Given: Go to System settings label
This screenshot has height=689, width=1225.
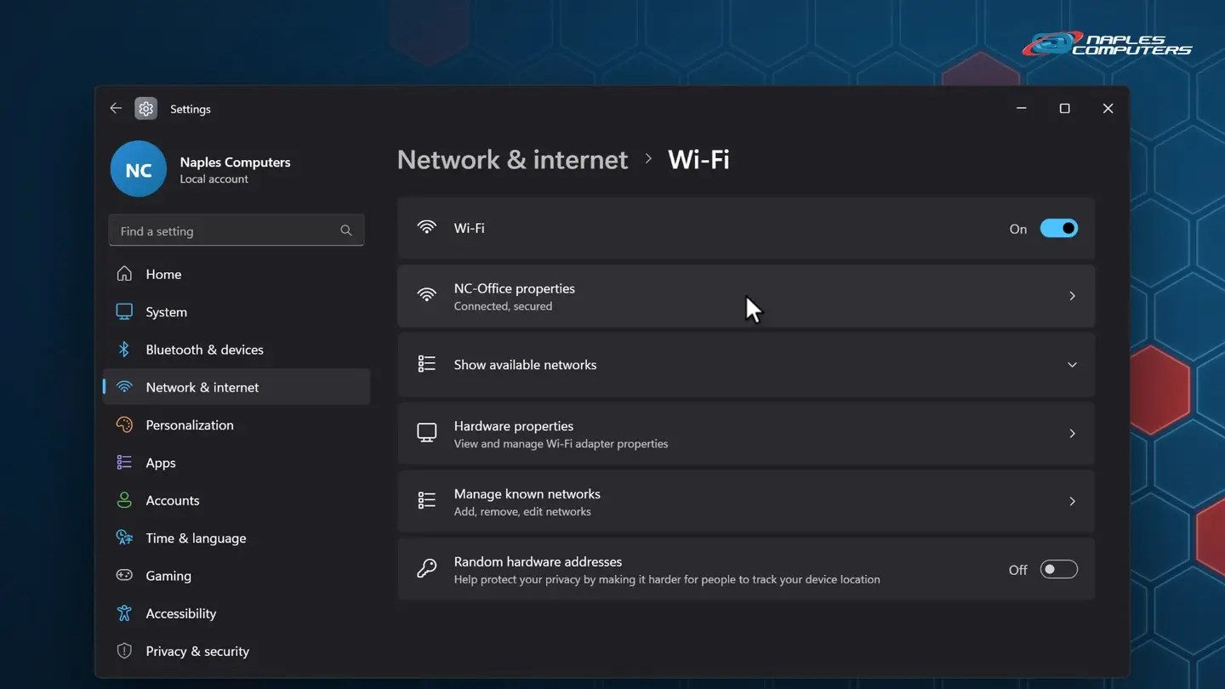Looking at the screenshot, I should 166,312.
